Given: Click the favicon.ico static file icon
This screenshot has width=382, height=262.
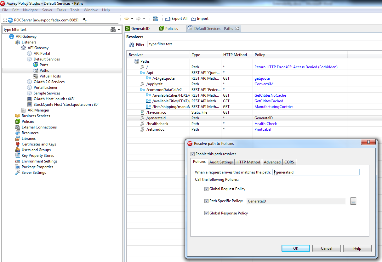Looking at the screenshot, I should click(142, 112).
